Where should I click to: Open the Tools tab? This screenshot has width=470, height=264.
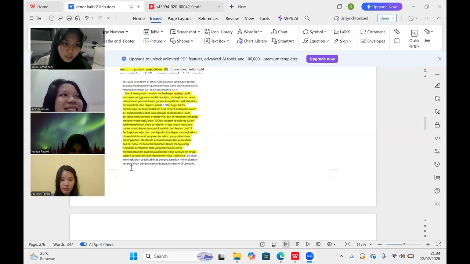[265, 18]
